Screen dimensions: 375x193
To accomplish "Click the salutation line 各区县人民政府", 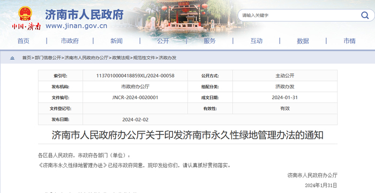I will pyautogui.click(x=84, y=155).
